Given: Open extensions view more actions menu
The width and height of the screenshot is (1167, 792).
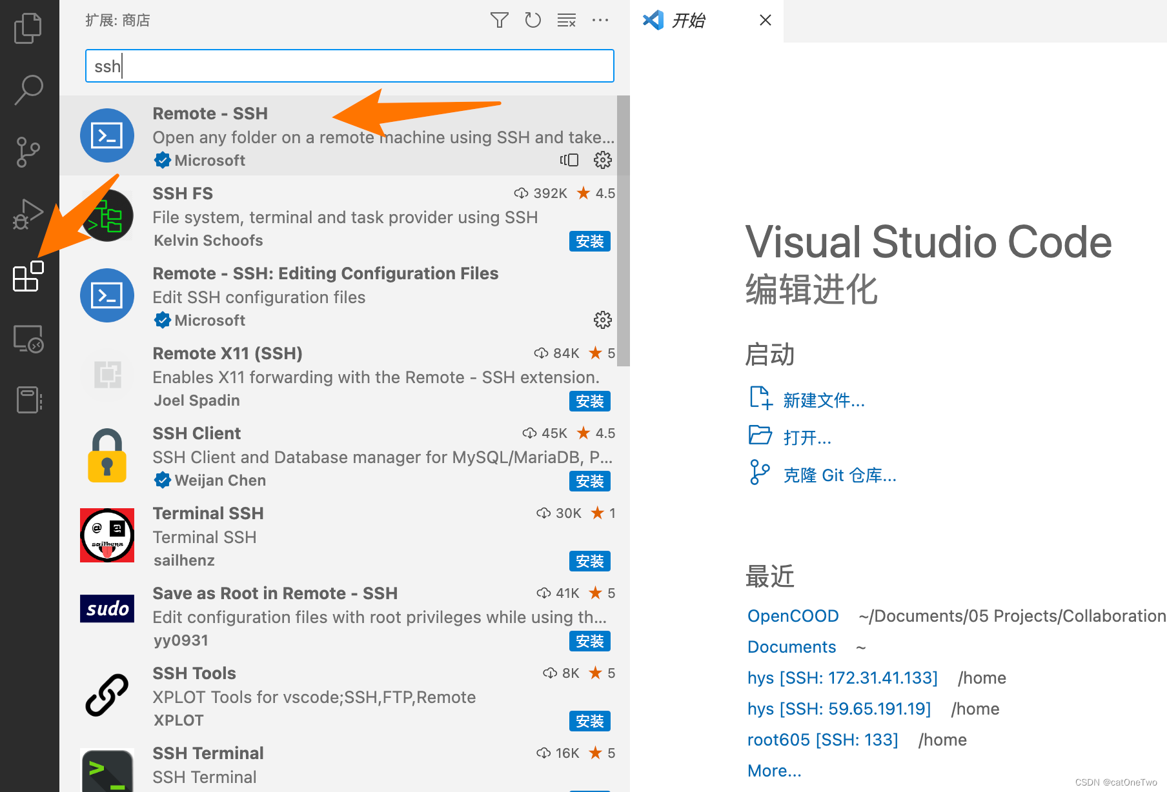Looking at the screenshot, I should tap(600, 20).
